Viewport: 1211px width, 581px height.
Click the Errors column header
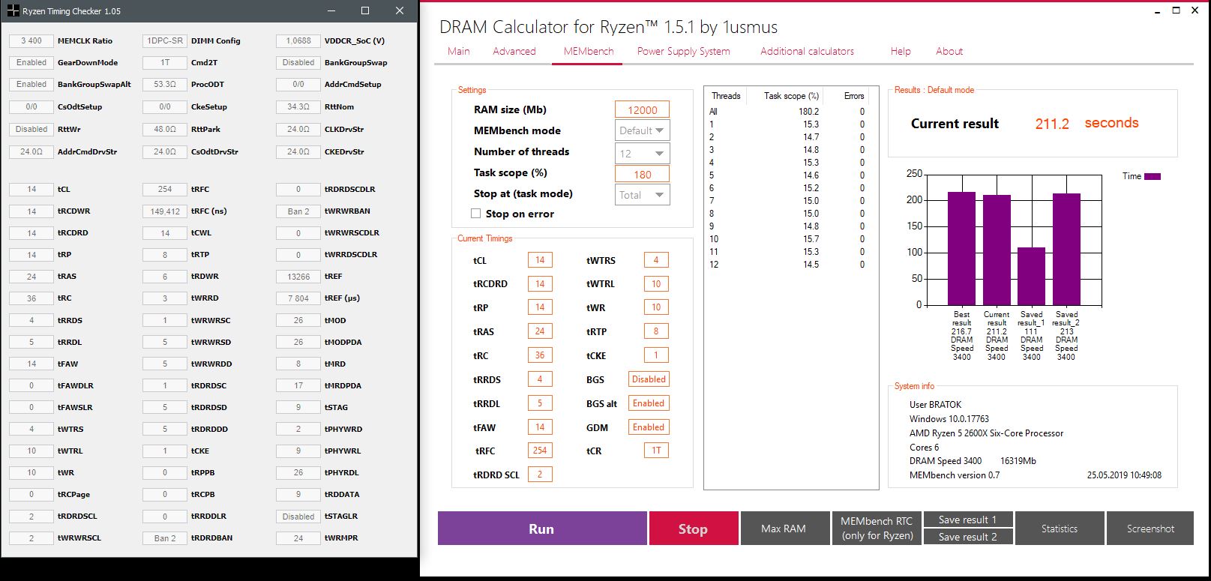pos(854,96)
